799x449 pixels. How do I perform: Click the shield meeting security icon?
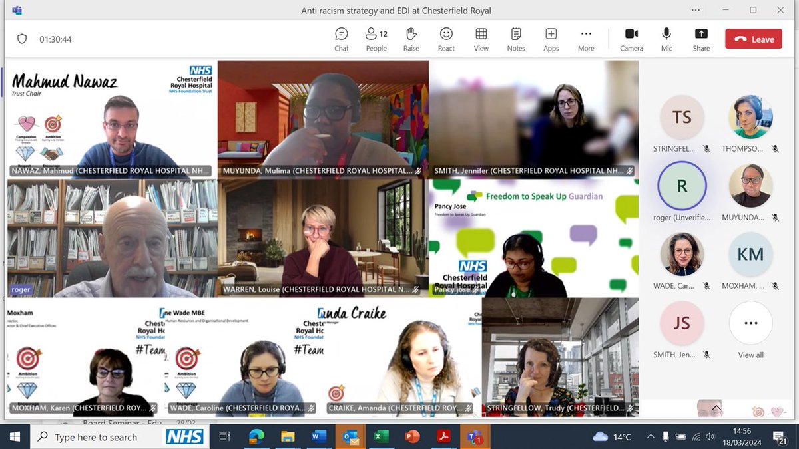(x=22, y=39)
